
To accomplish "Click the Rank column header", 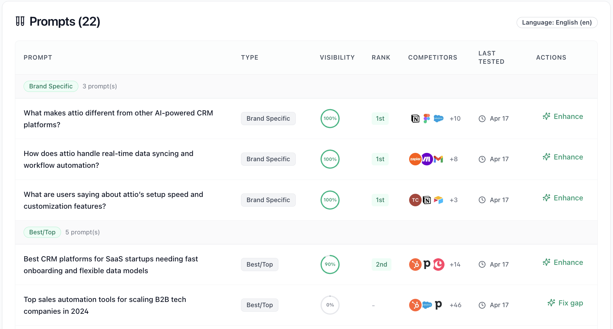I will (381, 58).
